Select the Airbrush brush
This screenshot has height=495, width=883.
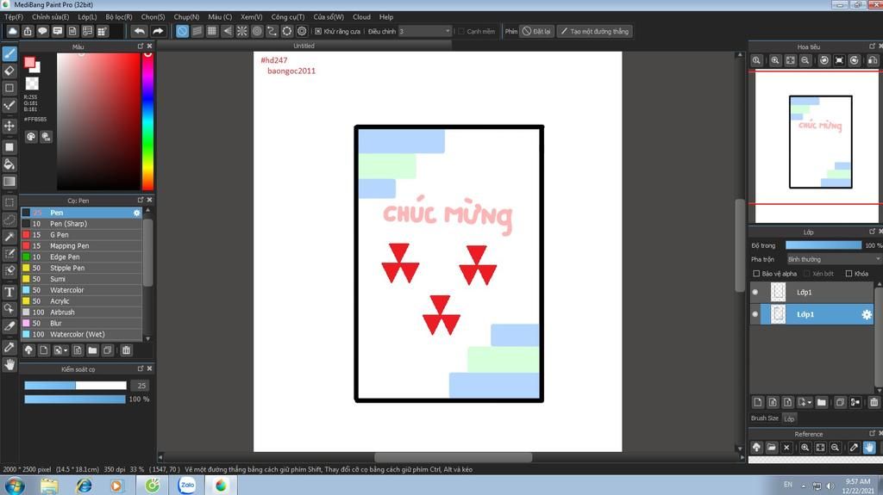(82, 312)
